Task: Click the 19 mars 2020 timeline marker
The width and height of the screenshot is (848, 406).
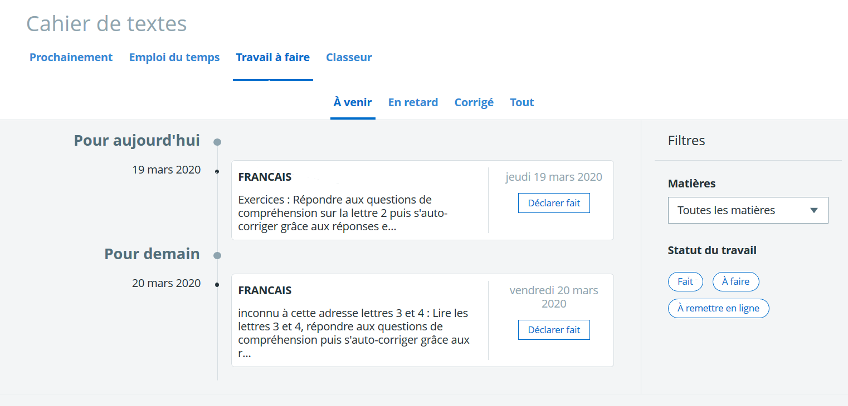Action: [217, 171]
